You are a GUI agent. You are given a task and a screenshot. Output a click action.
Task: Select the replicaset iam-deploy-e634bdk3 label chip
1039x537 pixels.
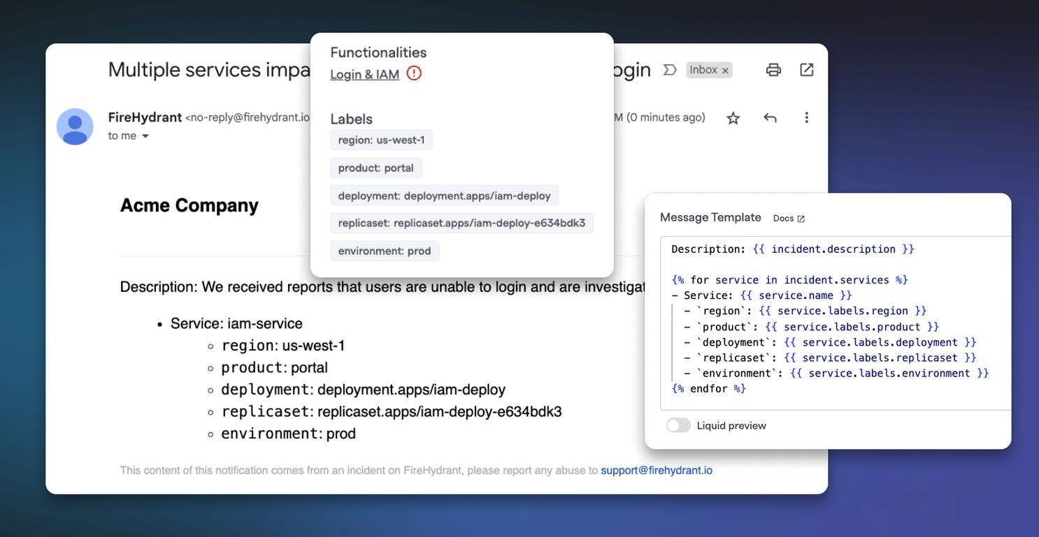[x=461, y=223]
